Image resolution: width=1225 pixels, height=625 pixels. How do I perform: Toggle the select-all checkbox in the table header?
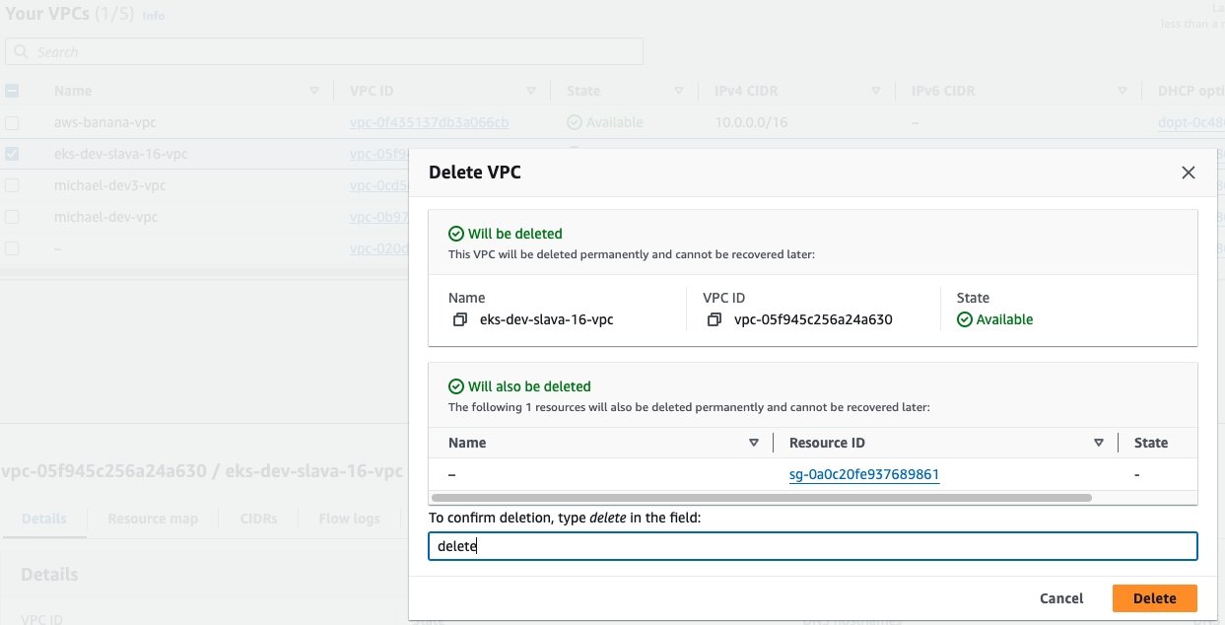(x=12, y=90)
